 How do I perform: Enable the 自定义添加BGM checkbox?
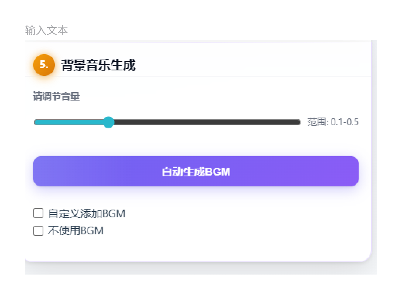tap(38, 213)
